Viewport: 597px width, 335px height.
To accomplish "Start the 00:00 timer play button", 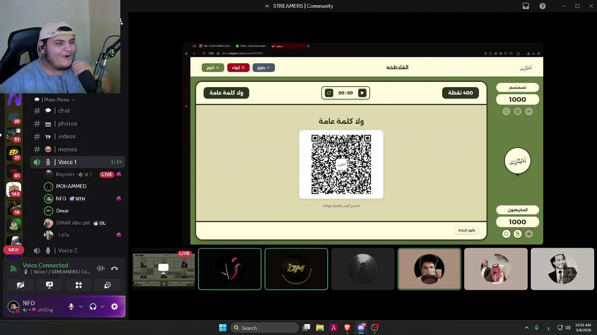I will point(362,93).
